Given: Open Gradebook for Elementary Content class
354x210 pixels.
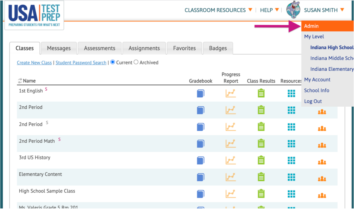Looking at the screenshot, I should point(200,177).
